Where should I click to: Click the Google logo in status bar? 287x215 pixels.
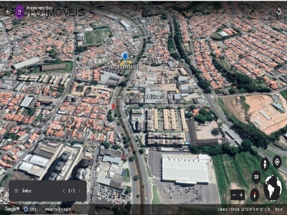[x=12, y=209]
